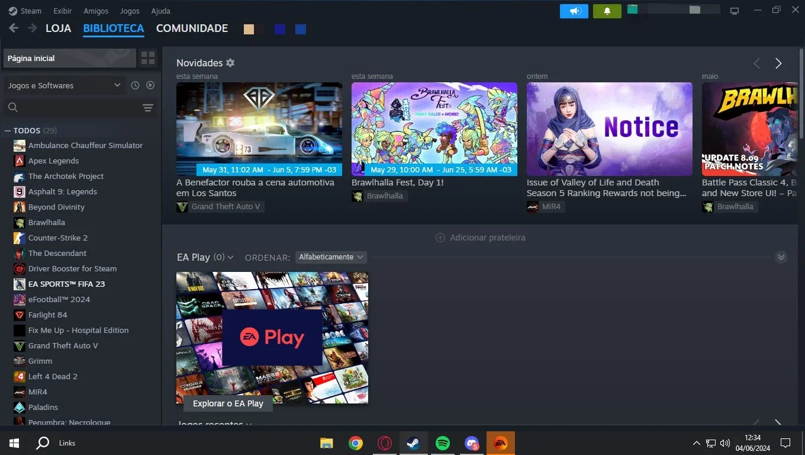The height and width of the screenshot is (455, 805).
Task: Click the Counter-Strike 2 game icon
Action: [x=20, y=238]
